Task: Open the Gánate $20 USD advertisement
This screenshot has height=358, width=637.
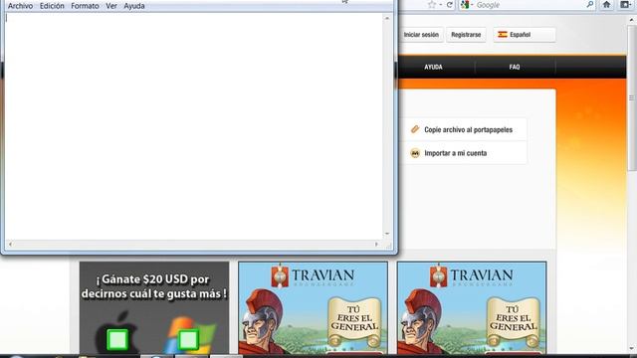Action: click(x=154, y=307)
